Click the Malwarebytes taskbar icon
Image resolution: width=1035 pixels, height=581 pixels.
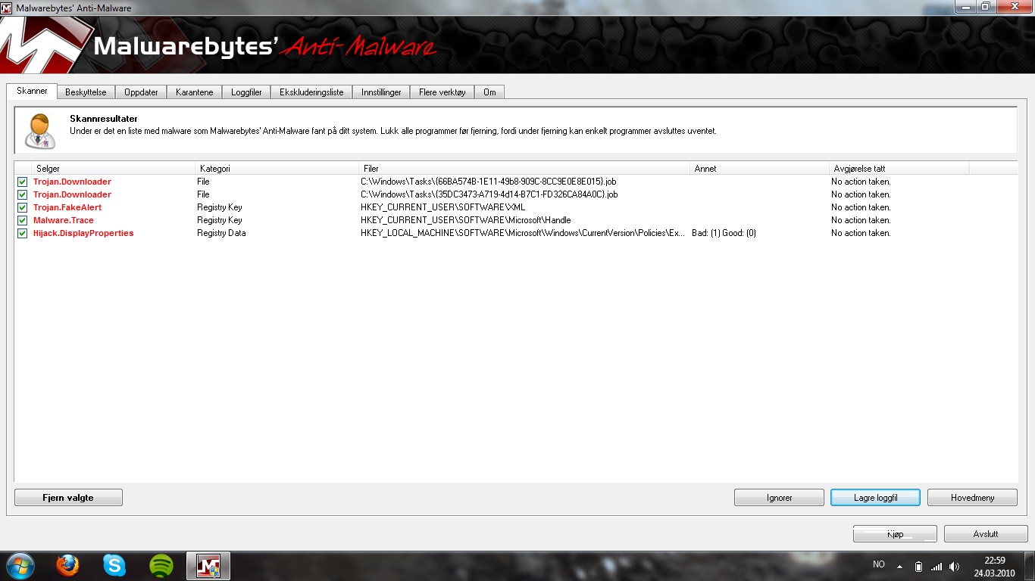coord(208,565)
